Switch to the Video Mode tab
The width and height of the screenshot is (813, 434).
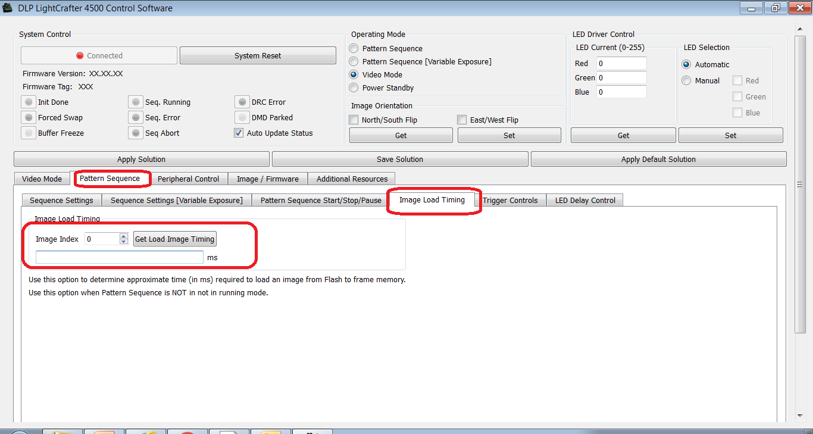point(42,179)
